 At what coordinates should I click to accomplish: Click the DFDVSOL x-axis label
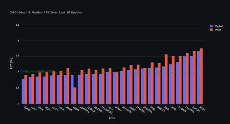tap(148, 109)
